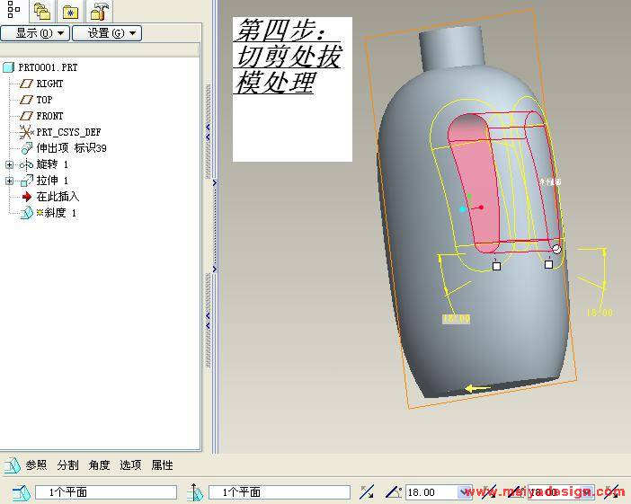631x504 pixels.
Task: Open the 参照 dashboard tab
Action: 36,465
